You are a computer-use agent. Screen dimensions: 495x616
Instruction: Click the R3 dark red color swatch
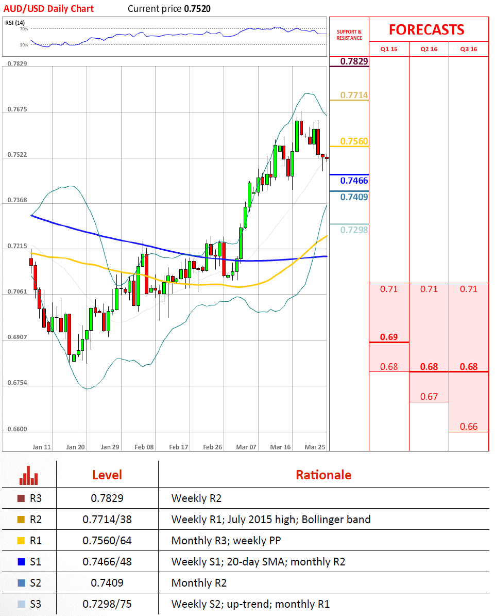[x=21, y=498]
